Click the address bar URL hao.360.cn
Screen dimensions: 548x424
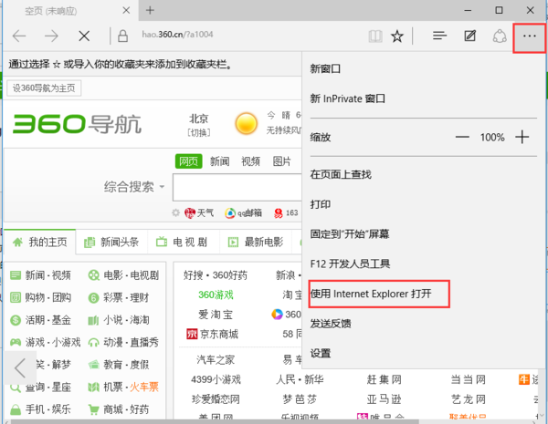tap(177, 35)
